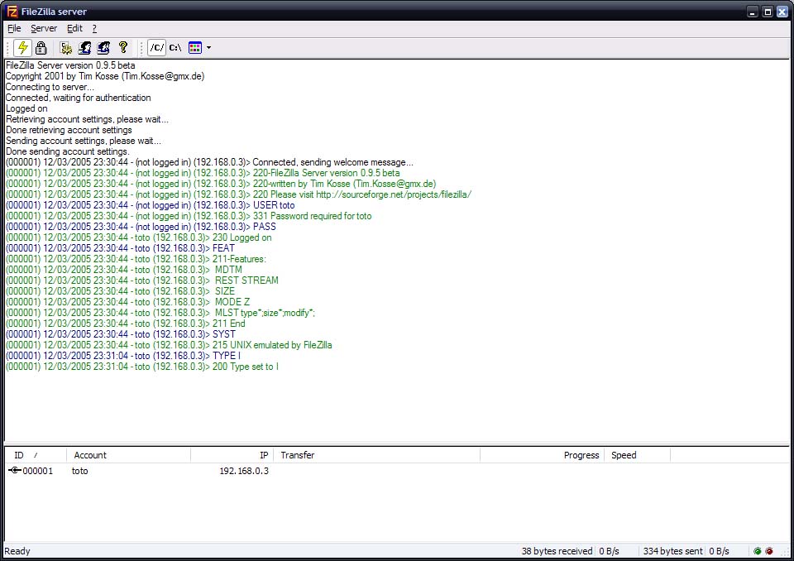Click the log line 'REST STREAM'
794x561 pixels.
142,280
